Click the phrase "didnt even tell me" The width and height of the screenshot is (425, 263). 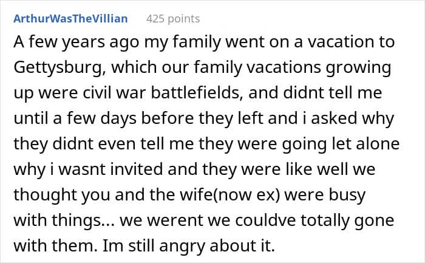click(x=115, y=146)
